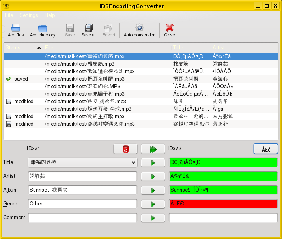Expand the ID3v1 Title combo box dropdown

coord(133,162)
